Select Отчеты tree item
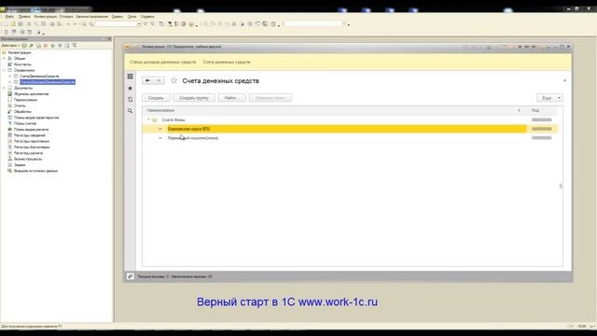The height and width of the screenshot is (336, 597). 20,105
